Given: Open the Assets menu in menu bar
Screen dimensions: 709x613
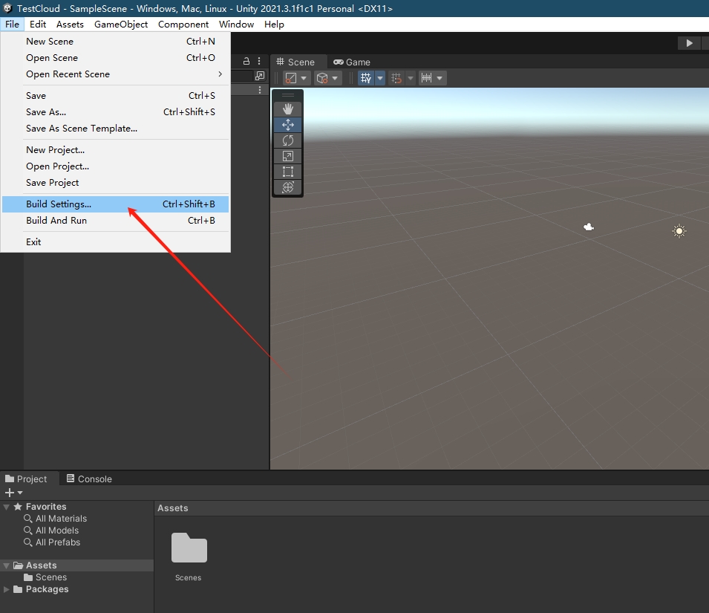Looking at the screenshot, I should coord(70,25).
